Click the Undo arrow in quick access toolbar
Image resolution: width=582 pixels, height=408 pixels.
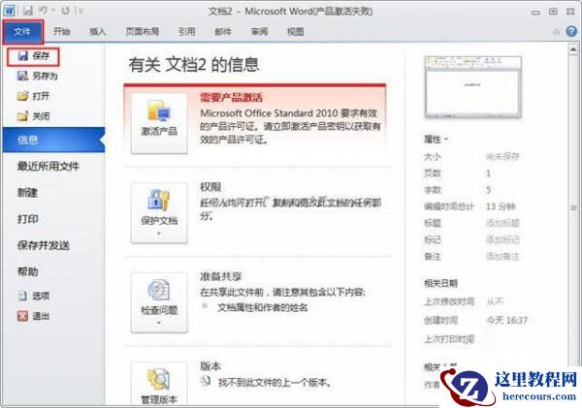click(43, 11)
